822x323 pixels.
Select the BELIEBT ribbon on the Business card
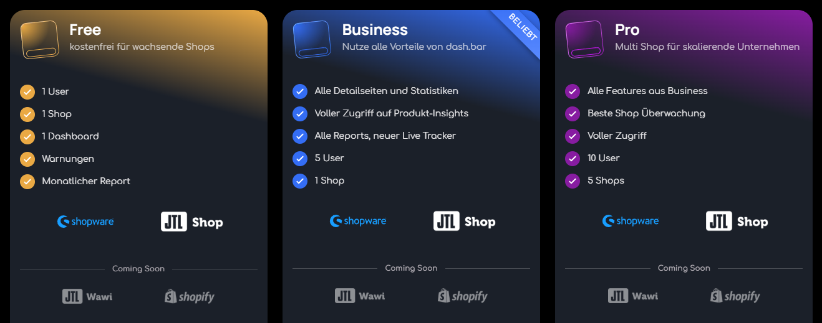click(520, 30)
